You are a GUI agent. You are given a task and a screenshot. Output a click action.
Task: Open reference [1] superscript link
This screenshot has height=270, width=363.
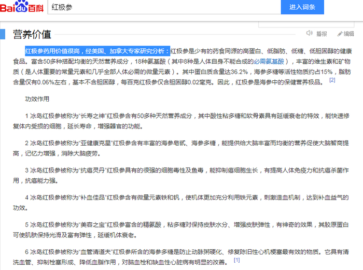click(236, 260)
